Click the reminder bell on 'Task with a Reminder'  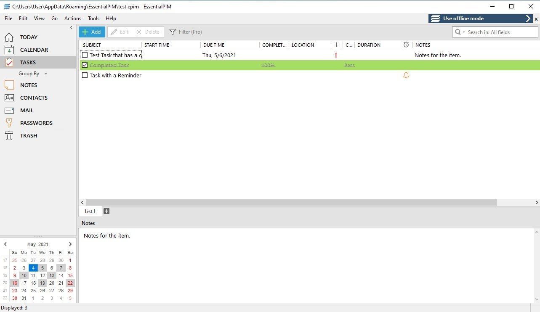click(x=406, y=76)
